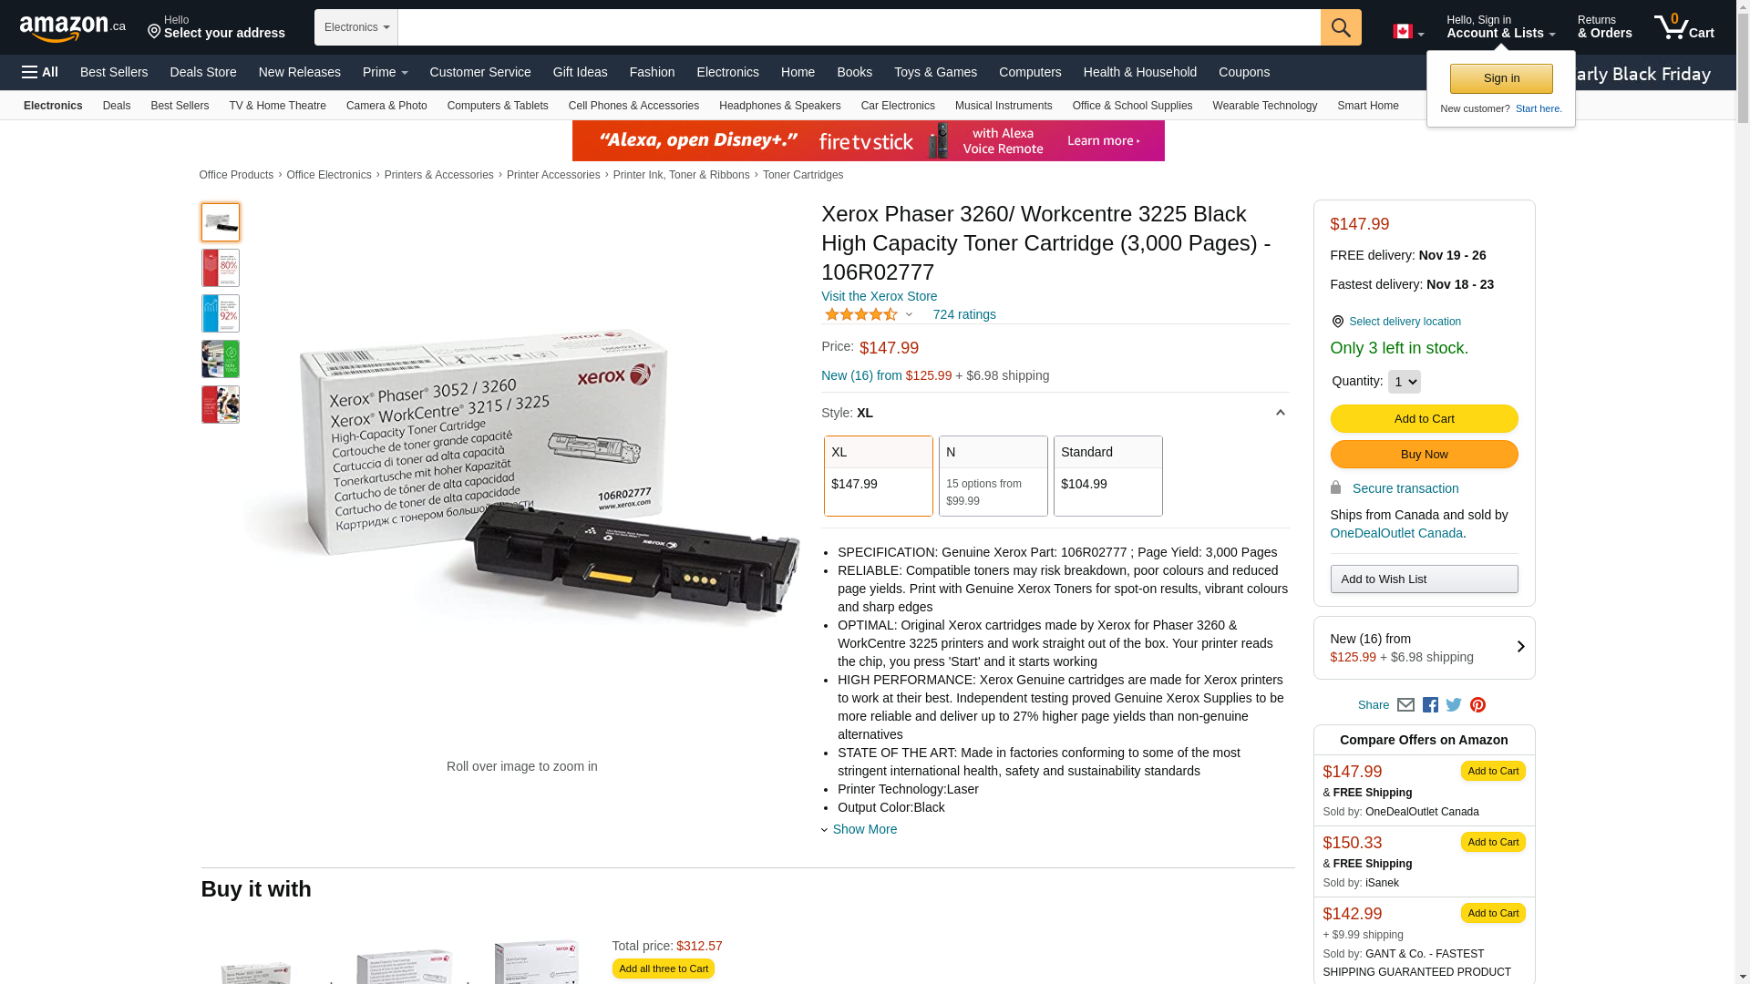Choose the N style option
Screen dimensions: 1750x984
point(993,476)
